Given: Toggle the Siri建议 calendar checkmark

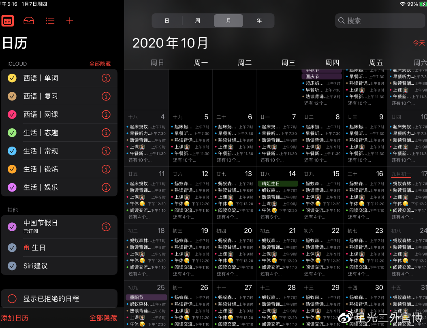Looking at the screenshot, I should [x=12, y=266].
